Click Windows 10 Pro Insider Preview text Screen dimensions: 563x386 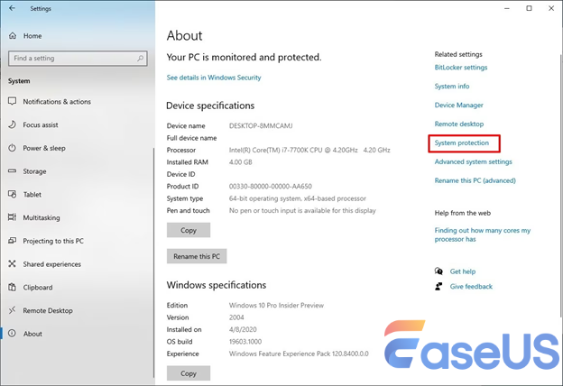pos(276,306)
